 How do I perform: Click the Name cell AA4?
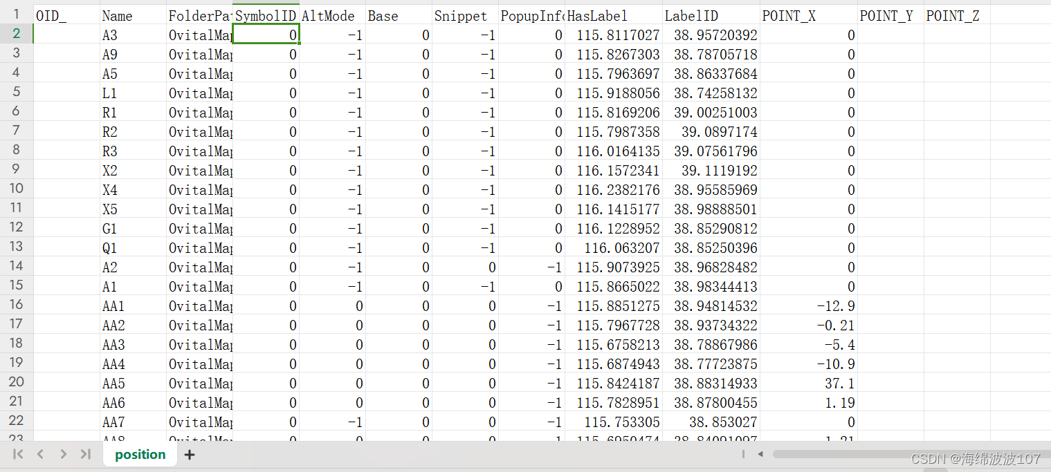point(133,364)
